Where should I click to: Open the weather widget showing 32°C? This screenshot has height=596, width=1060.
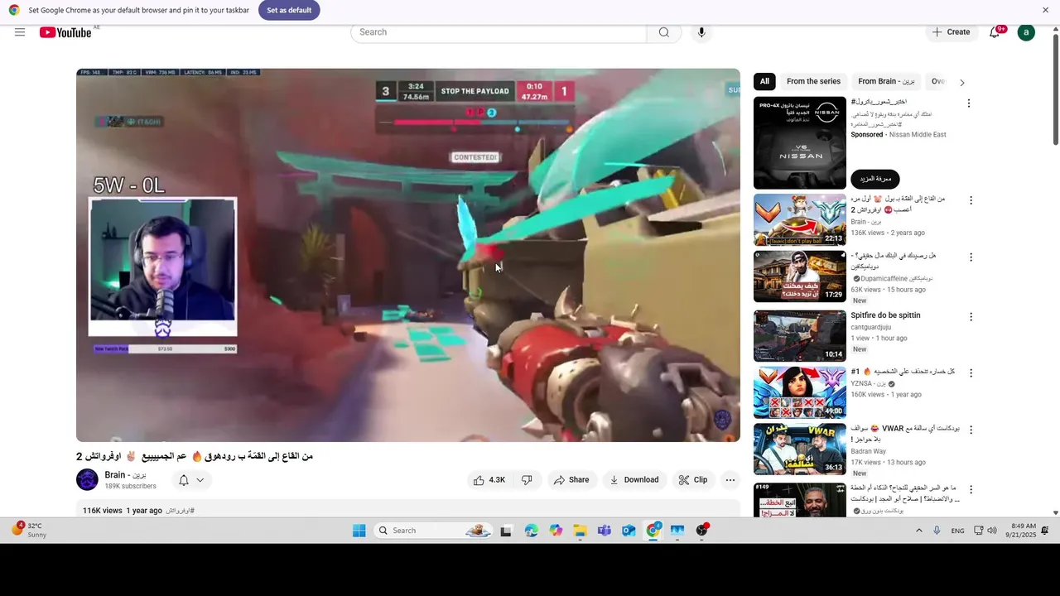click(29, 530)
